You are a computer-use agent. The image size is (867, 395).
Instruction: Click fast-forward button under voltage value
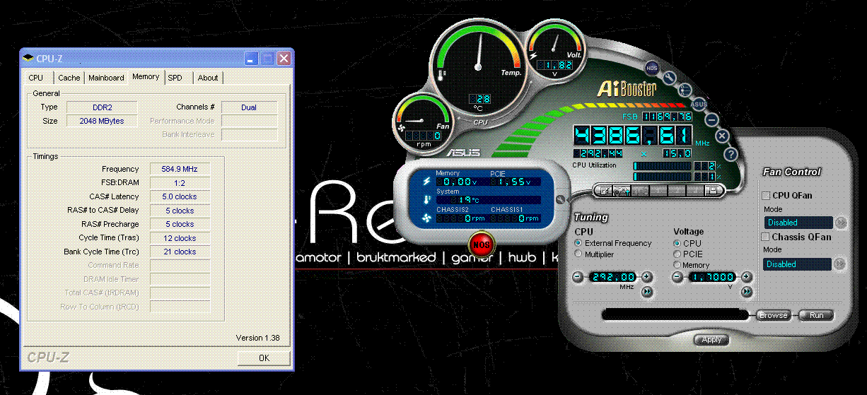[745, 291]
